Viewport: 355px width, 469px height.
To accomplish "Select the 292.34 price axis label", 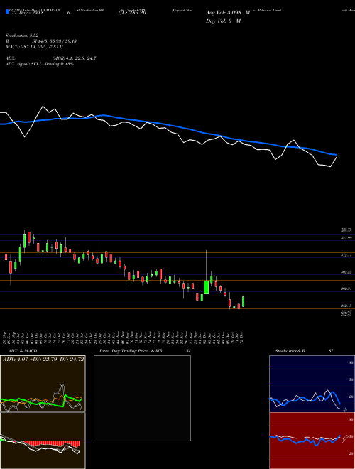I will 346,289.
